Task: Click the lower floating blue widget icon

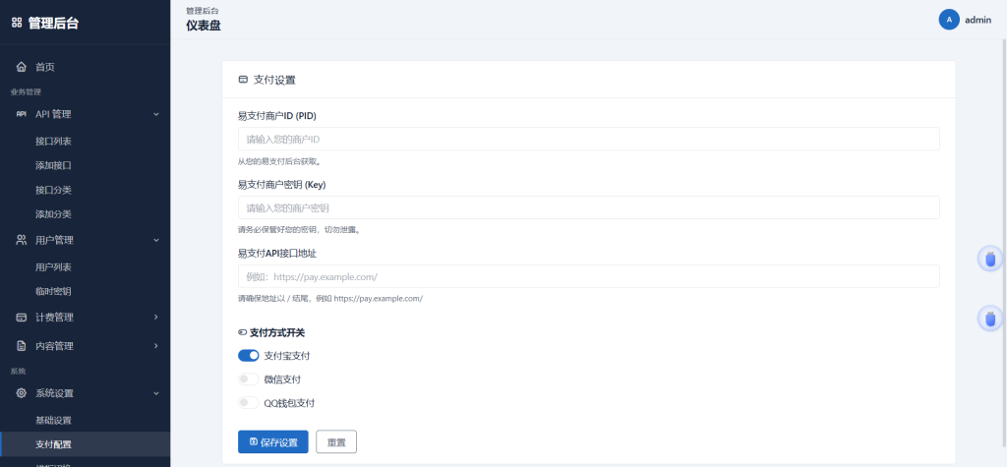Action: (x=989, y=318)
